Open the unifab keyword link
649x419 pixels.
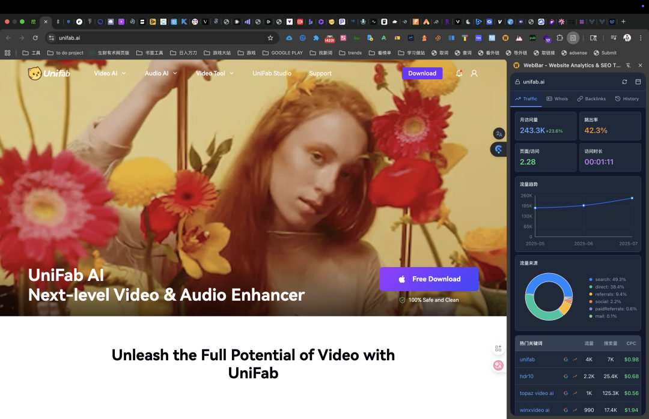click(x=528, y=360)
